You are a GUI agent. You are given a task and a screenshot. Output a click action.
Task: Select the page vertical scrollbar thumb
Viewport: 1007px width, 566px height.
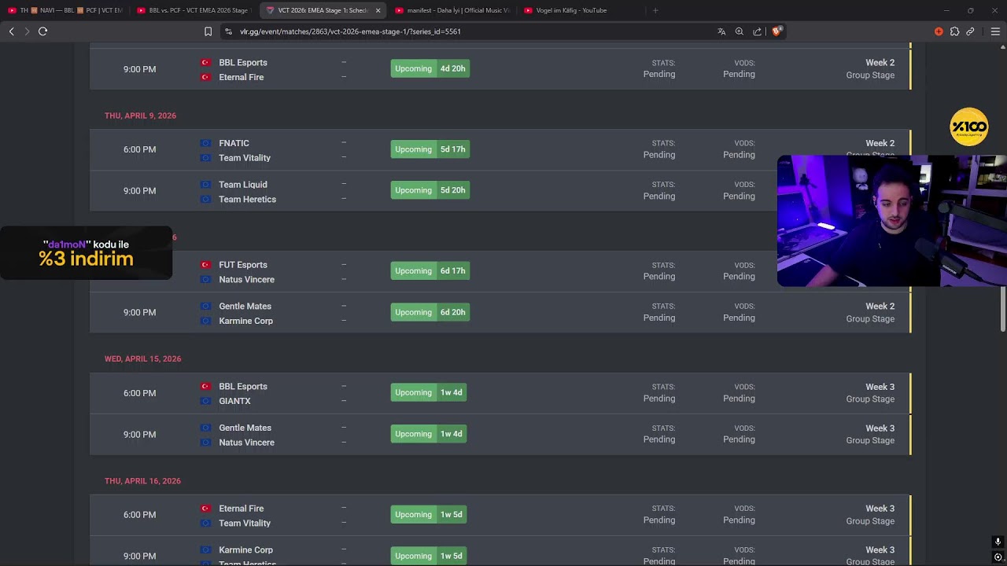coord(1003,309)
